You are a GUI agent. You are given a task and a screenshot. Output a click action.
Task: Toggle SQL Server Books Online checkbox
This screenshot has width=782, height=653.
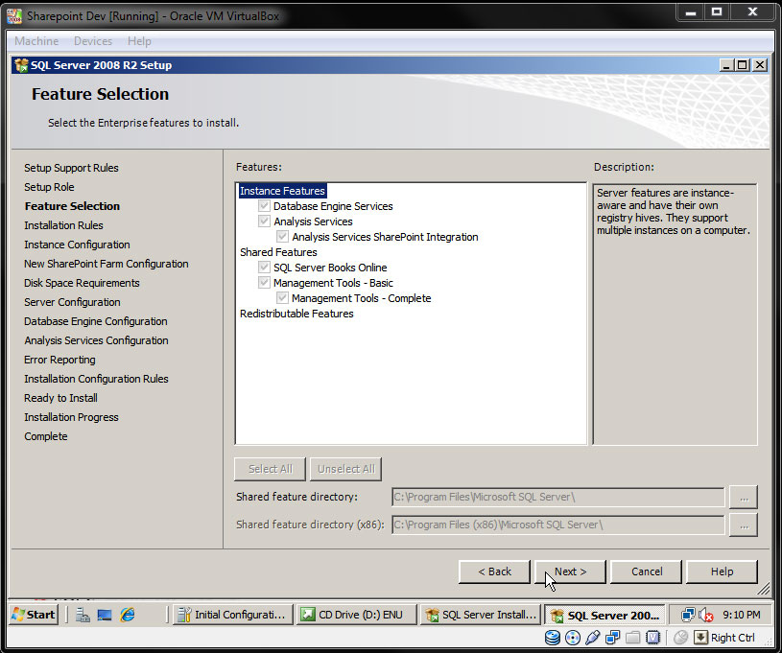click(x=264, y=268)
